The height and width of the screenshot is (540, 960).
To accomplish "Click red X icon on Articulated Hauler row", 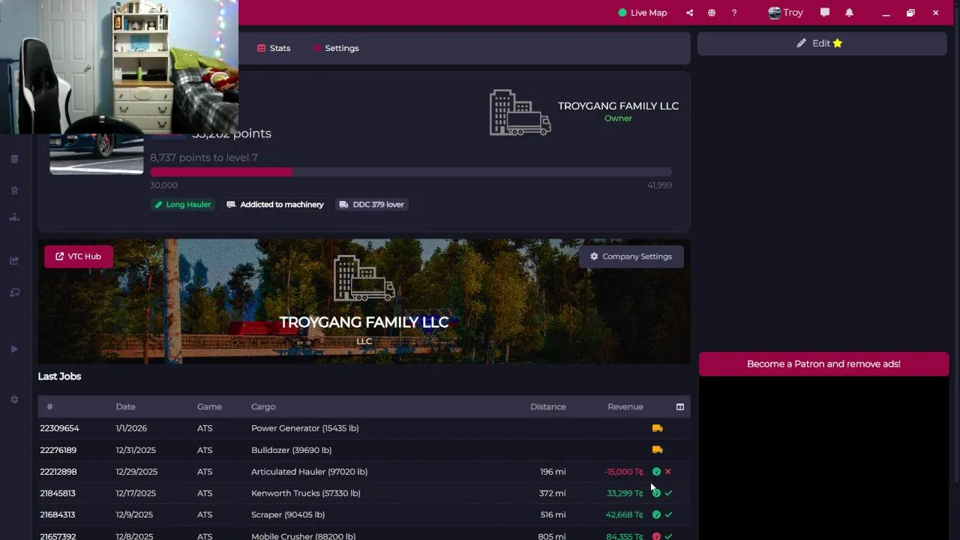I will pos(668,472).
